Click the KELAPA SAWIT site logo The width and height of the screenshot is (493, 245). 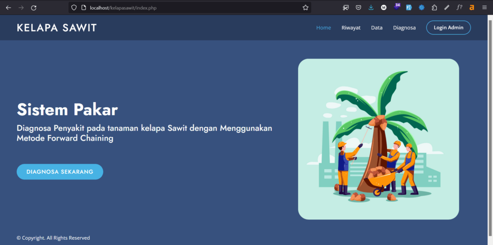pyautogui.click(x=57, y=28)
